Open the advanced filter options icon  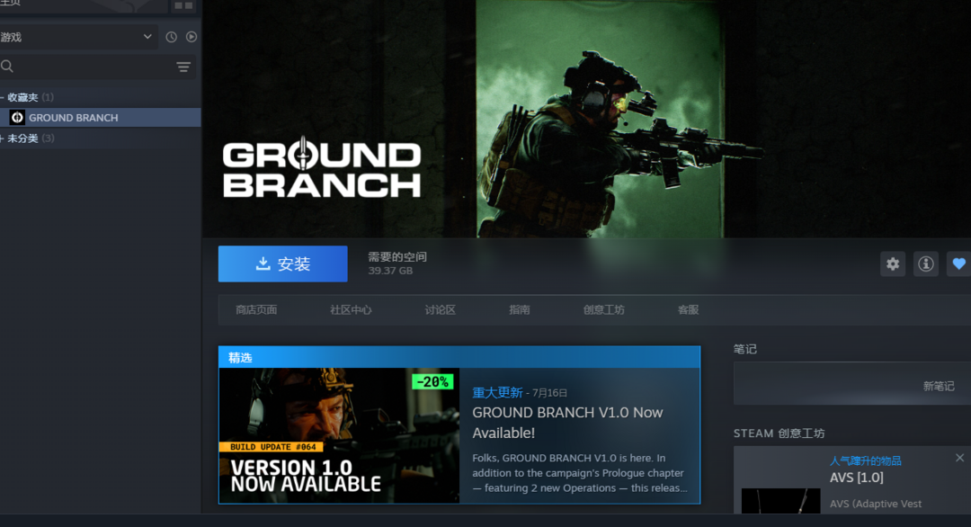183,67
